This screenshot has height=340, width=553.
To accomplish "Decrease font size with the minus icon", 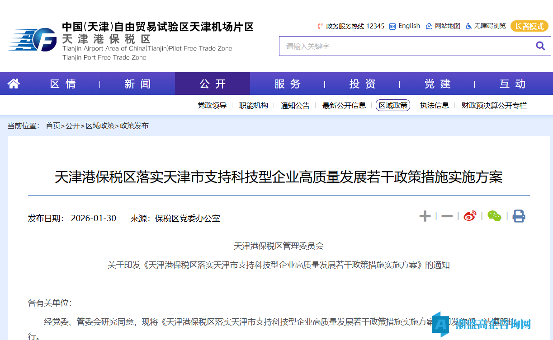I will pyautogui.click(x=446, y=216).
